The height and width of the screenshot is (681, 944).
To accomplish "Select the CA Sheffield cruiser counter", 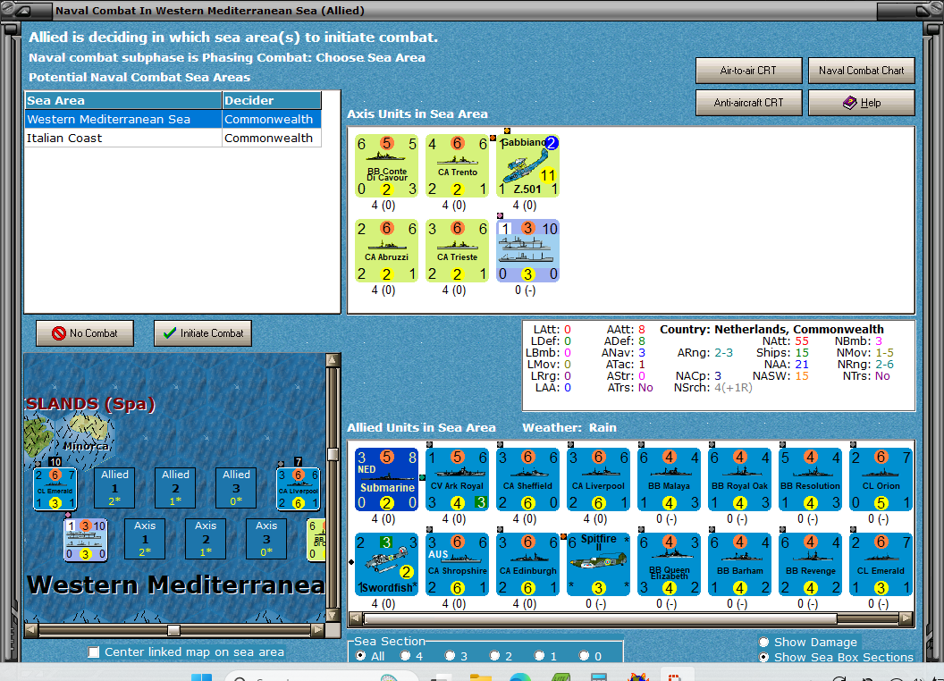I will coord(528,479).
